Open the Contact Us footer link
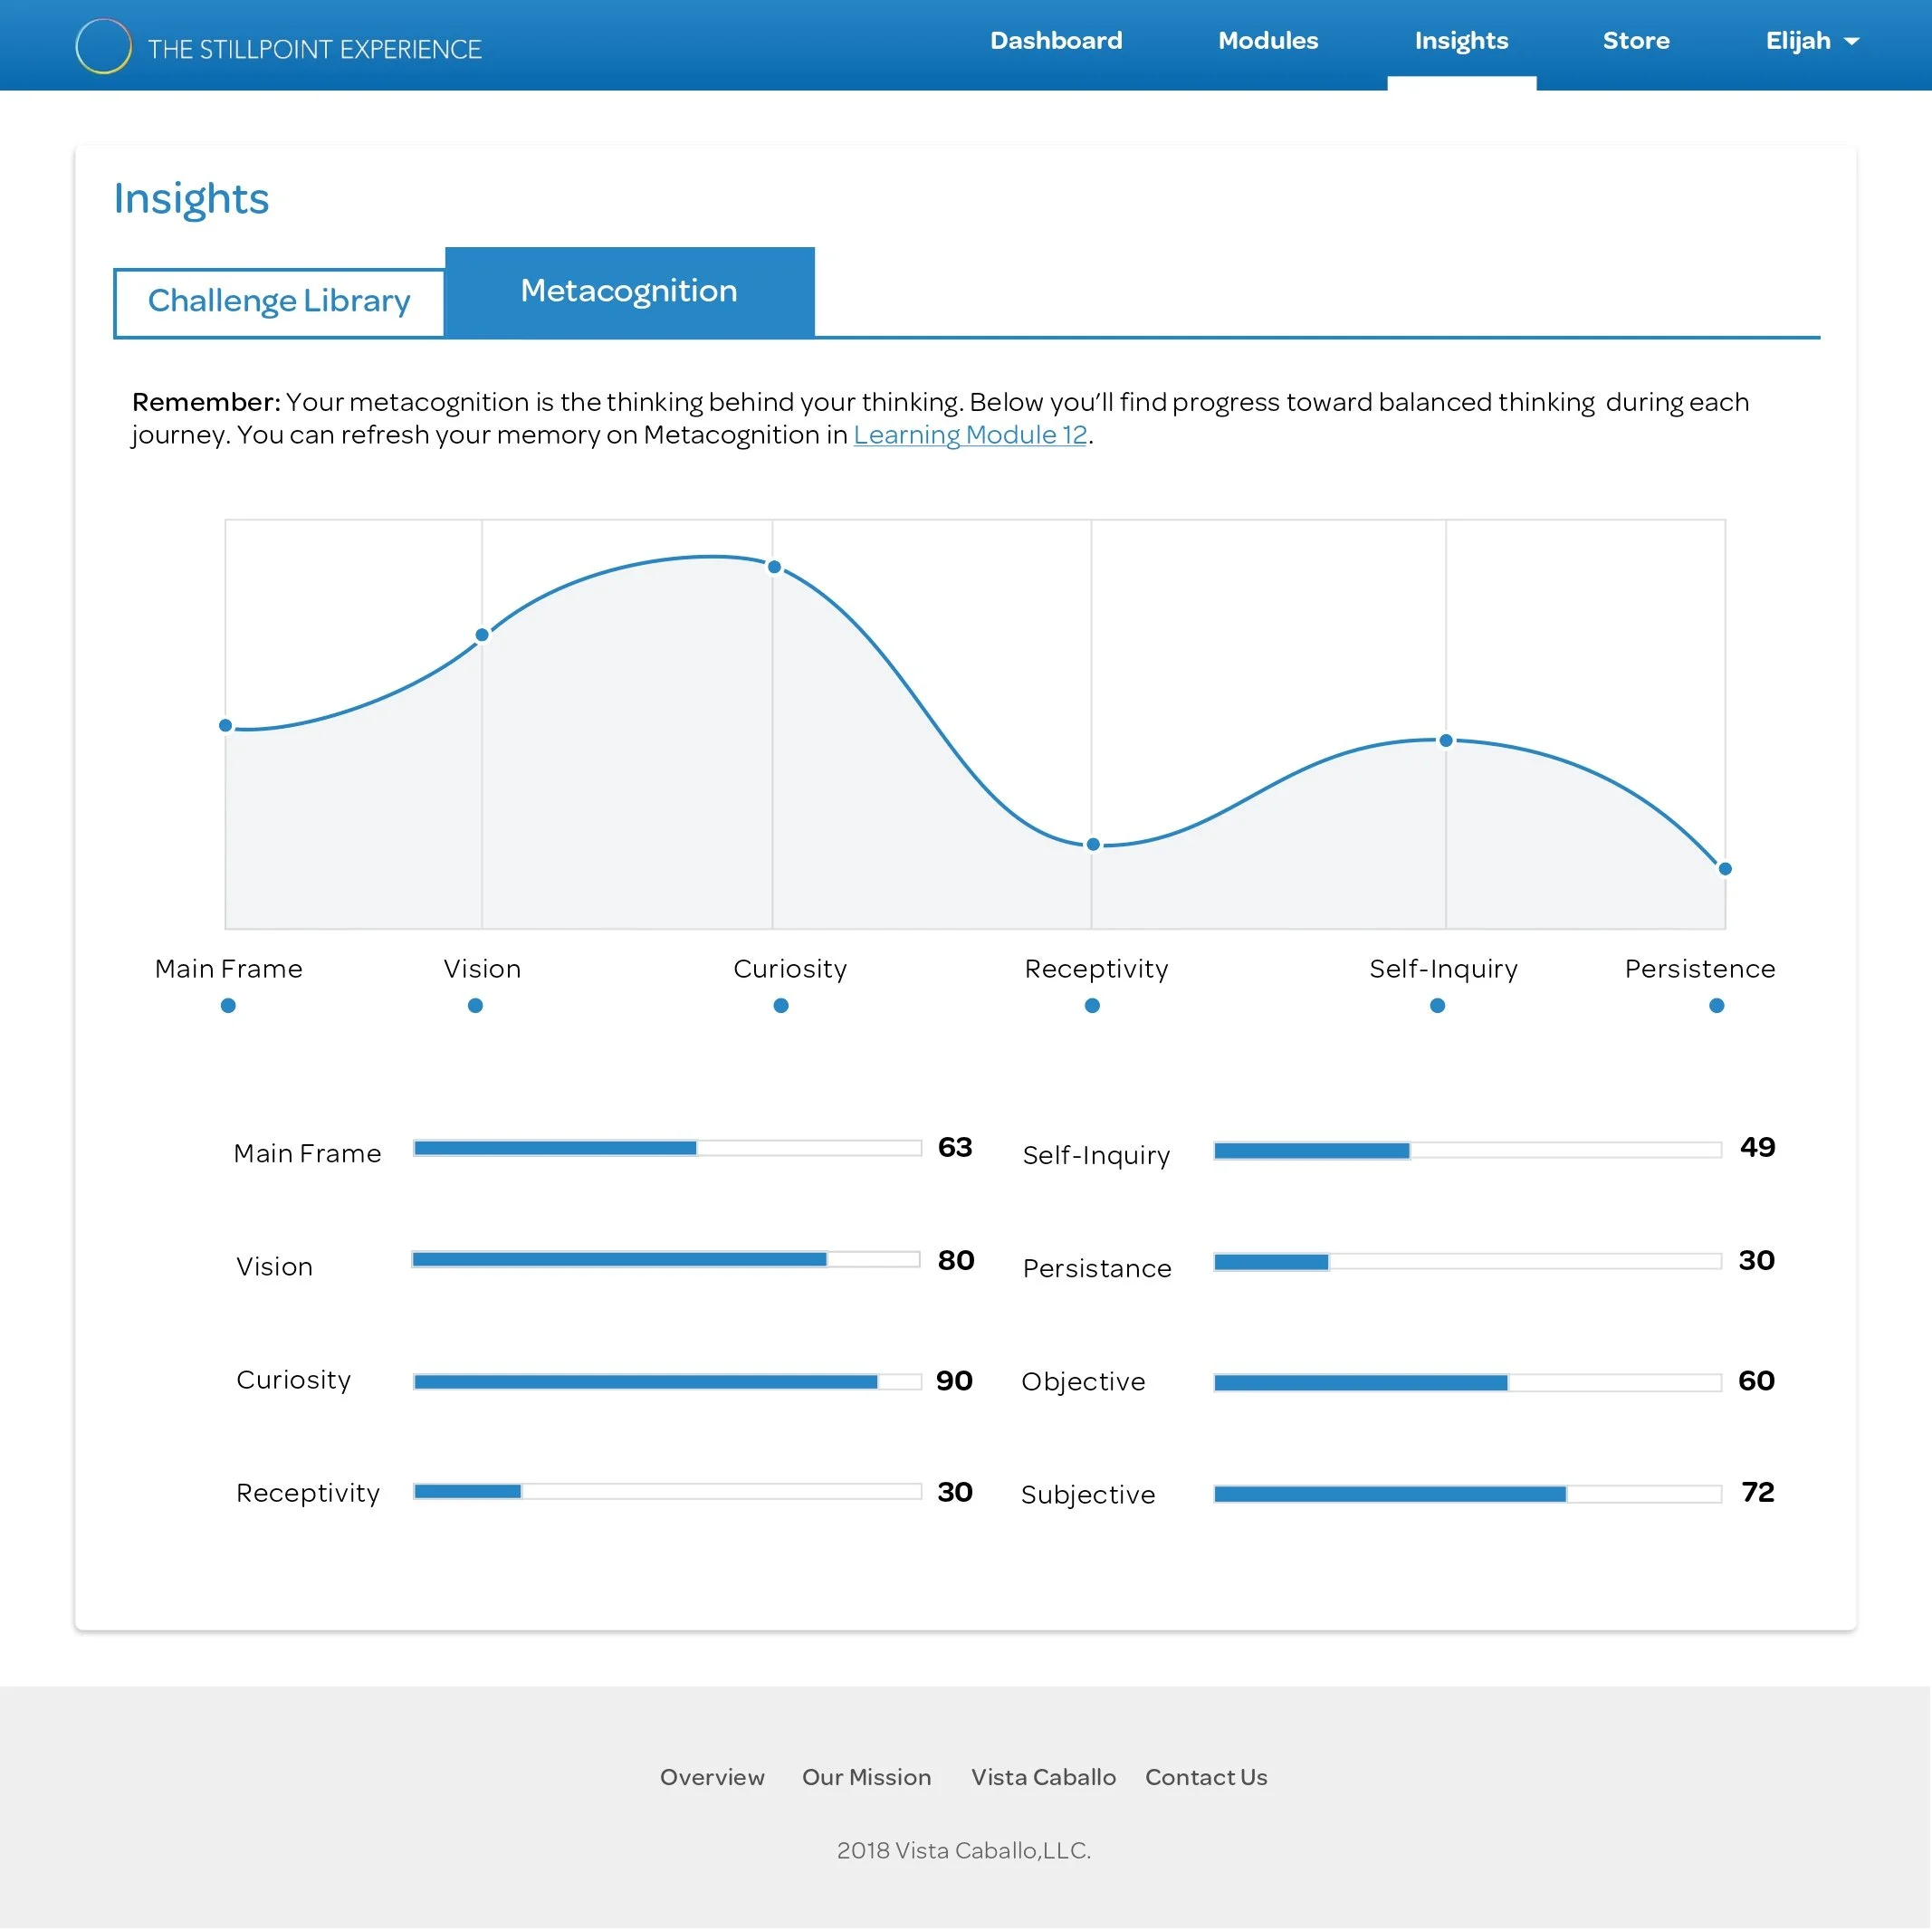Screen dimensions: 1932x1930 coord(1206,1777)
